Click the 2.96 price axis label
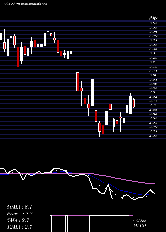This screenshot has width=166, height=232. coord(153,84)
